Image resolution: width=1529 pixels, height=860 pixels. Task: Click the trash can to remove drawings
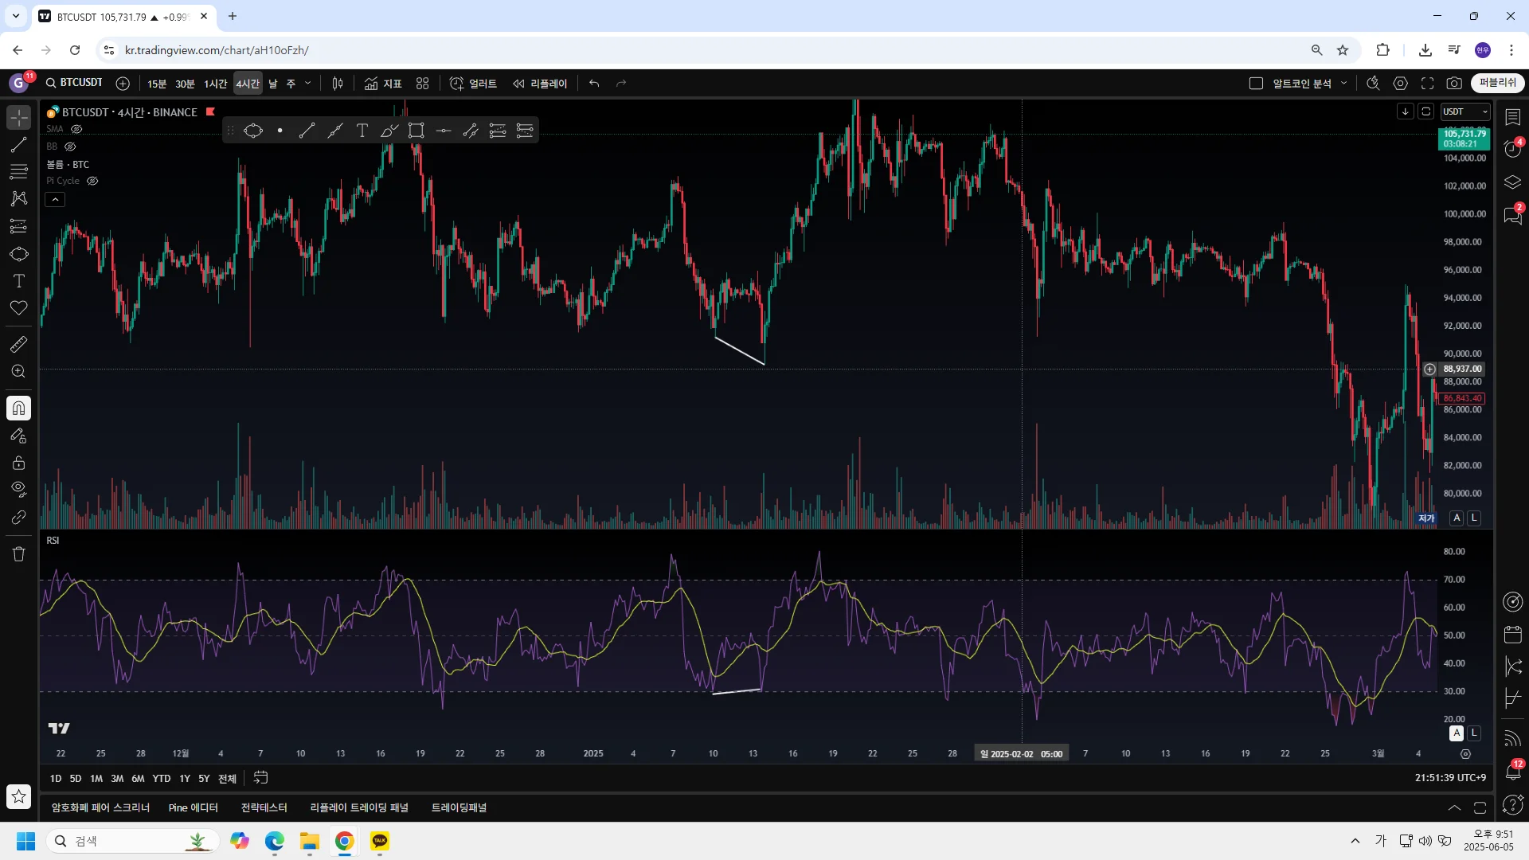[19, 554]
